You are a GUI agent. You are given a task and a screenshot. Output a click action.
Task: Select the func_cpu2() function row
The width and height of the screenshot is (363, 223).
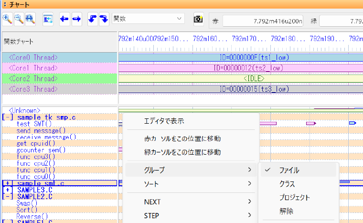pos(60,163)
